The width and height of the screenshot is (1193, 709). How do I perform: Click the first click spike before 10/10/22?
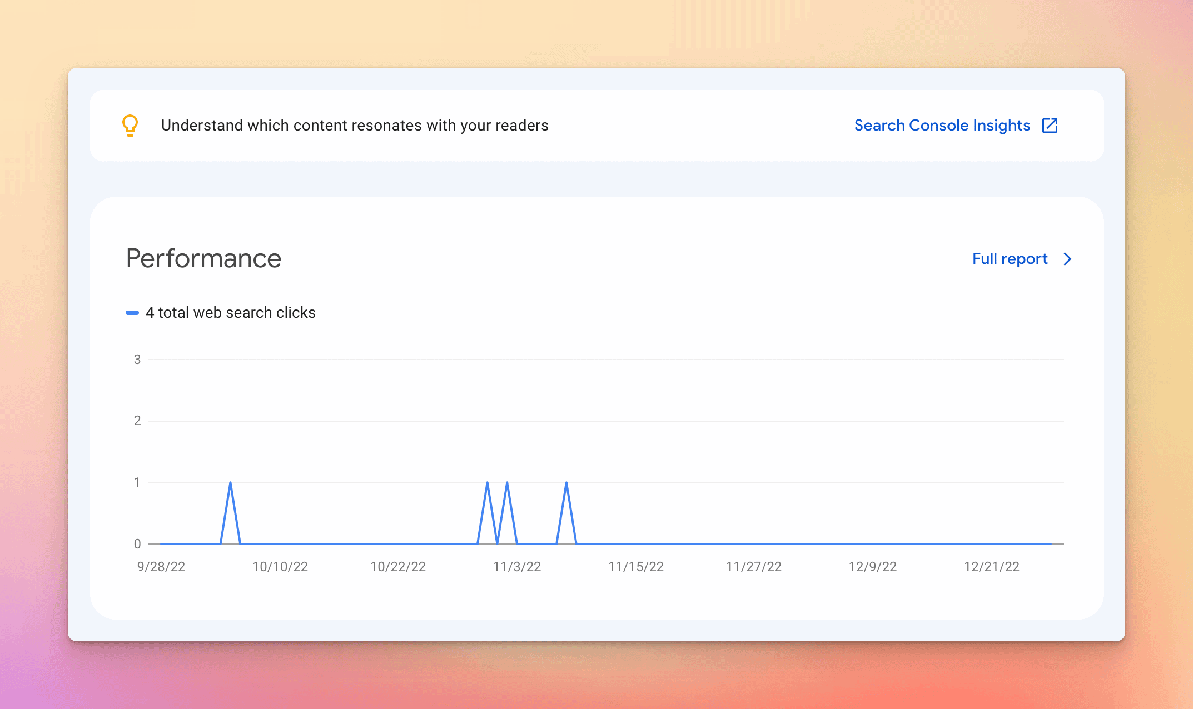[231, 512]
